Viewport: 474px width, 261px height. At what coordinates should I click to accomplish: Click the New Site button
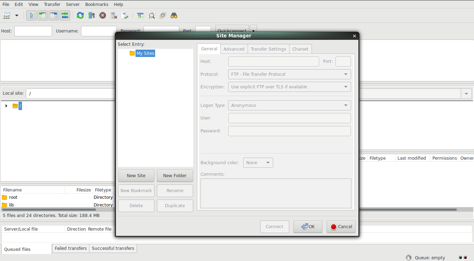[x=136, y=175]
